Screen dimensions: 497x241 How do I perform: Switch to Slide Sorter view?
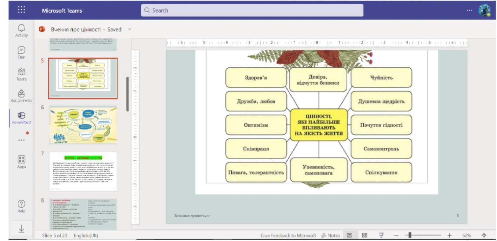point(364,235)
